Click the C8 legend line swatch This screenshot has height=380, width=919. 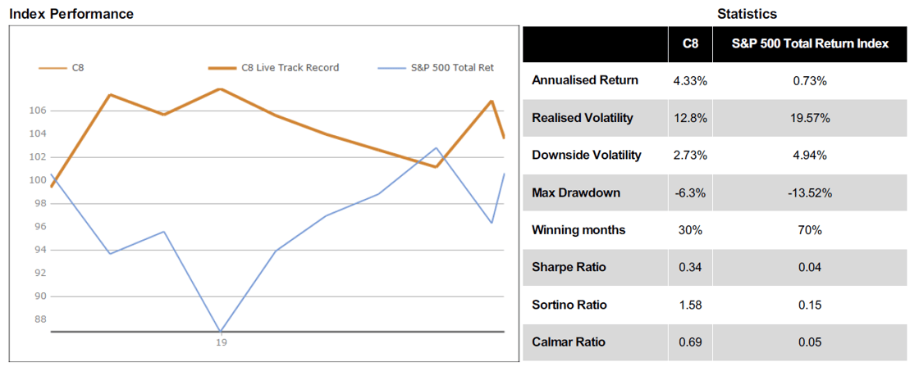point(52,68)
